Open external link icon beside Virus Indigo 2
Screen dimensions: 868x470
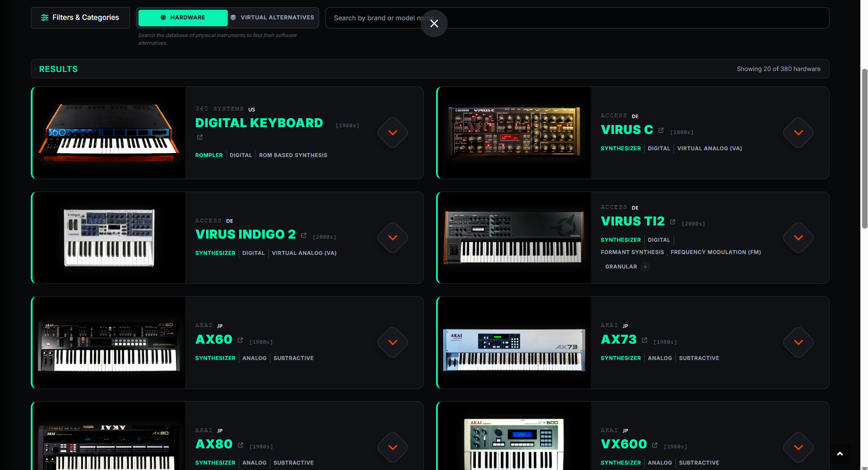coord(304,235)
